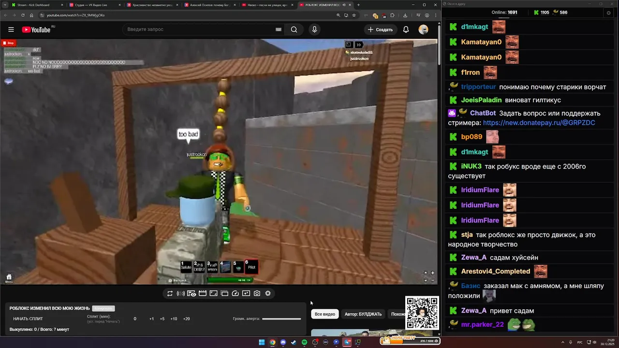This screenshot has height=348, width=619.
Task: Click the dotted-frame icon in the video toolbar
Action: (224, 293)
